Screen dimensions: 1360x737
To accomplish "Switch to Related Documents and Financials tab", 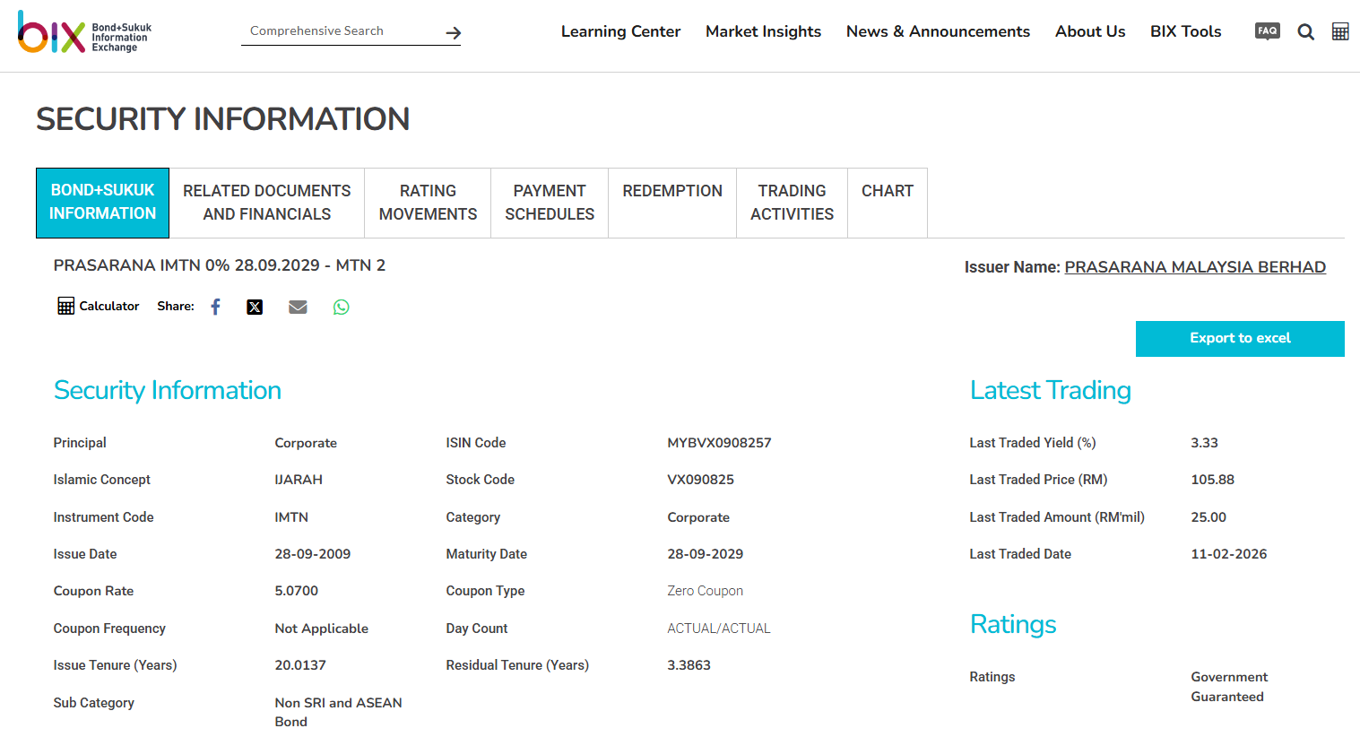I will [x=267, y=203].
